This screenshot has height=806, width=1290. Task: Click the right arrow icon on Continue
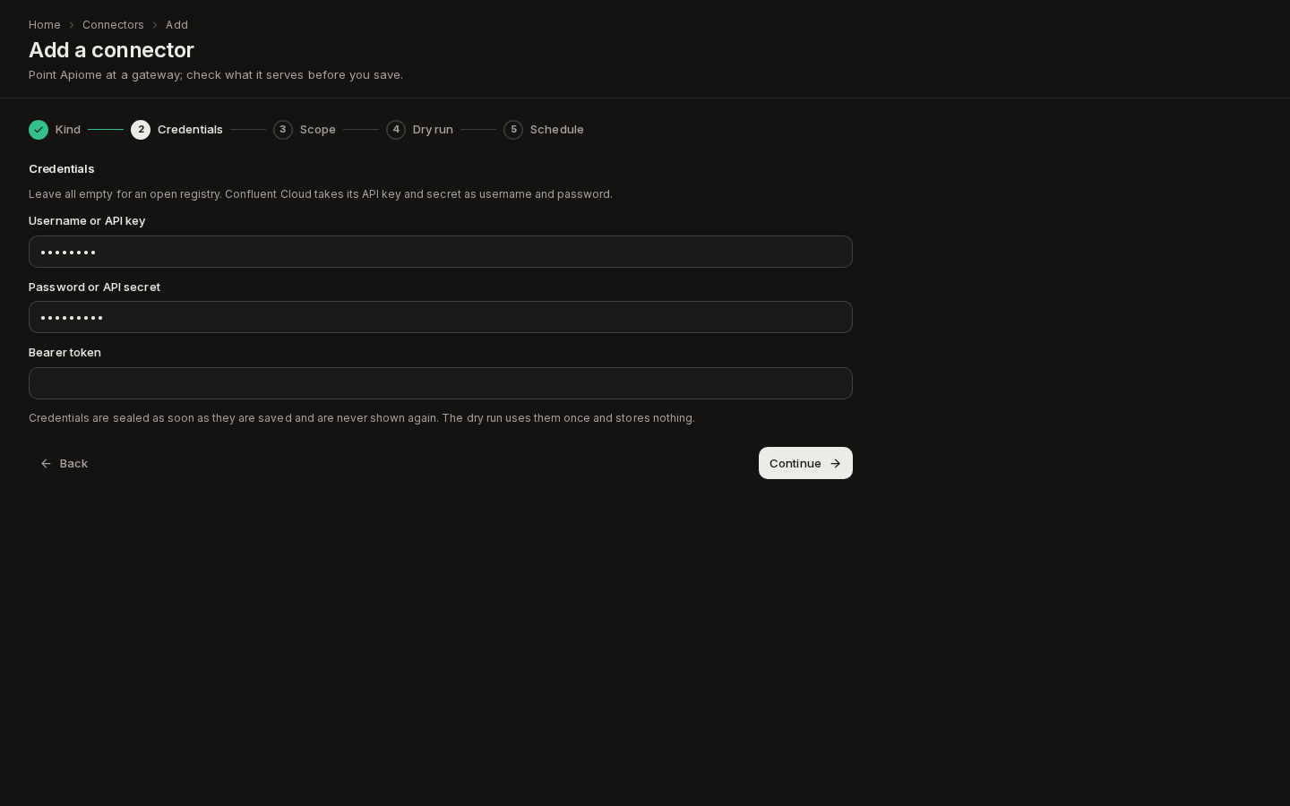tap(836, 464)
